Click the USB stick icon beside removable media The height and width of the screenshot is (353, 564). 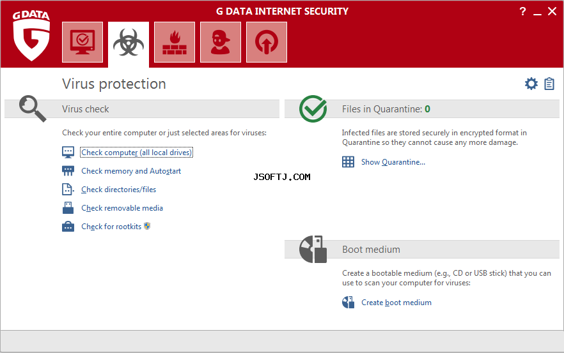tap(68, 208)
